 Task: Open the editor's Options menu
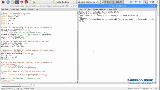(23, 9)
